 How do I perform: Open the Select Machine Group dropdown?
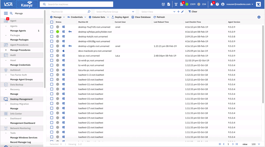click(x=115, y=12)
